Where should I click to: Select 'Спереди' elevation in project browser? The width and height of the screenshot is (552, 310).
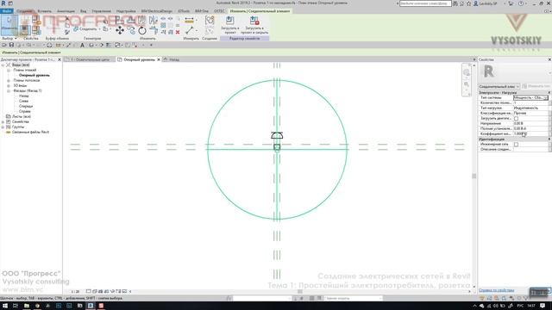(x=26, y=106)
